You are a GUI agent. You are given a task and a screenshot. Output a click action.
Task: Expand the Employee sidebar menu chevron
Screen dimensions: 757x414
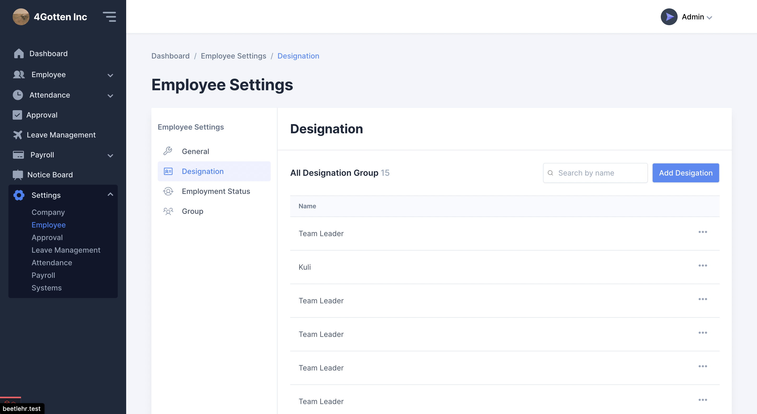coord(110,75)
